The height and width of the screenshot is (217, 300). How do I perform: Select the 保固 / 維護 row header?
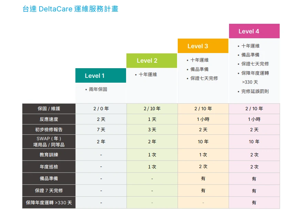point(49,109)
